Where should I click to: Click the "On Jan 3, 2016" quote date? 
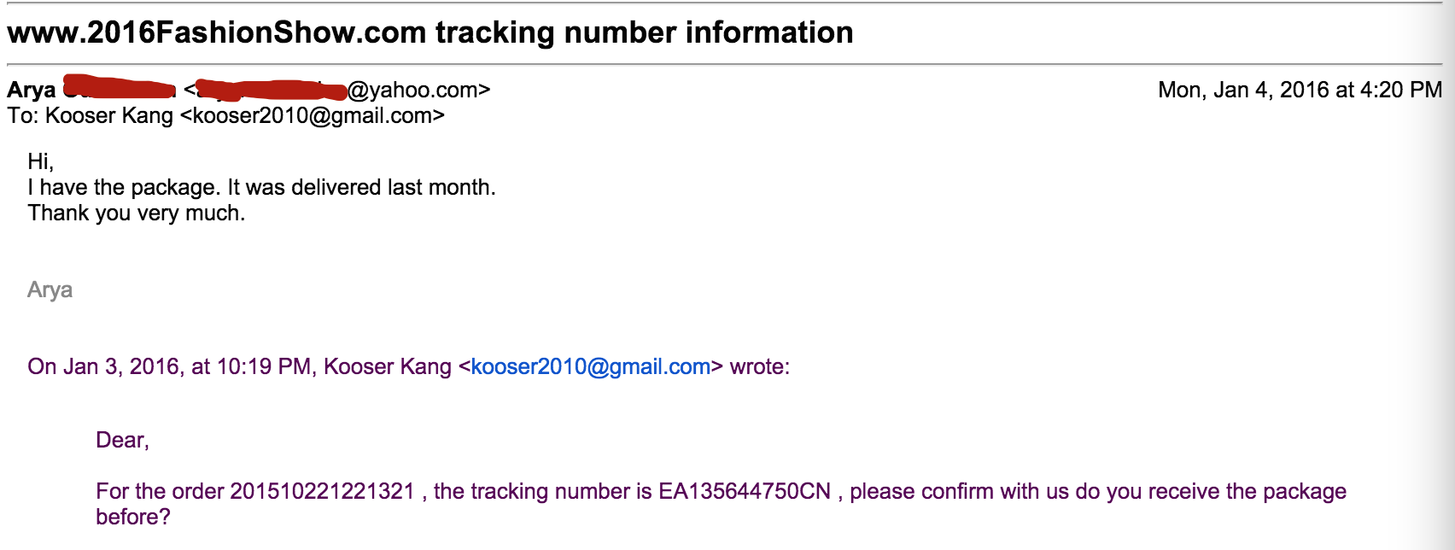103,366
